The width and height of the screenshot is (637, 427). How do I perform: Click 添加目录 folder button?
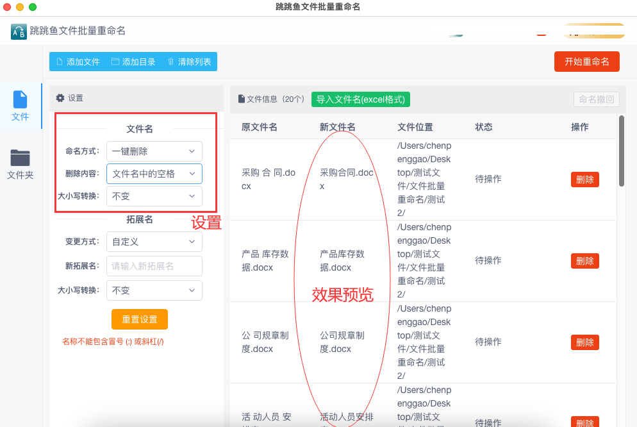tap(133, 62)
